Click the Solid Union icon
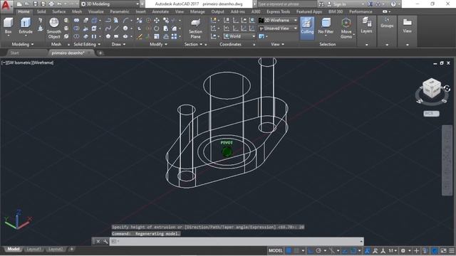This screenshot has height=256, width=456. [x=76, y=21]
